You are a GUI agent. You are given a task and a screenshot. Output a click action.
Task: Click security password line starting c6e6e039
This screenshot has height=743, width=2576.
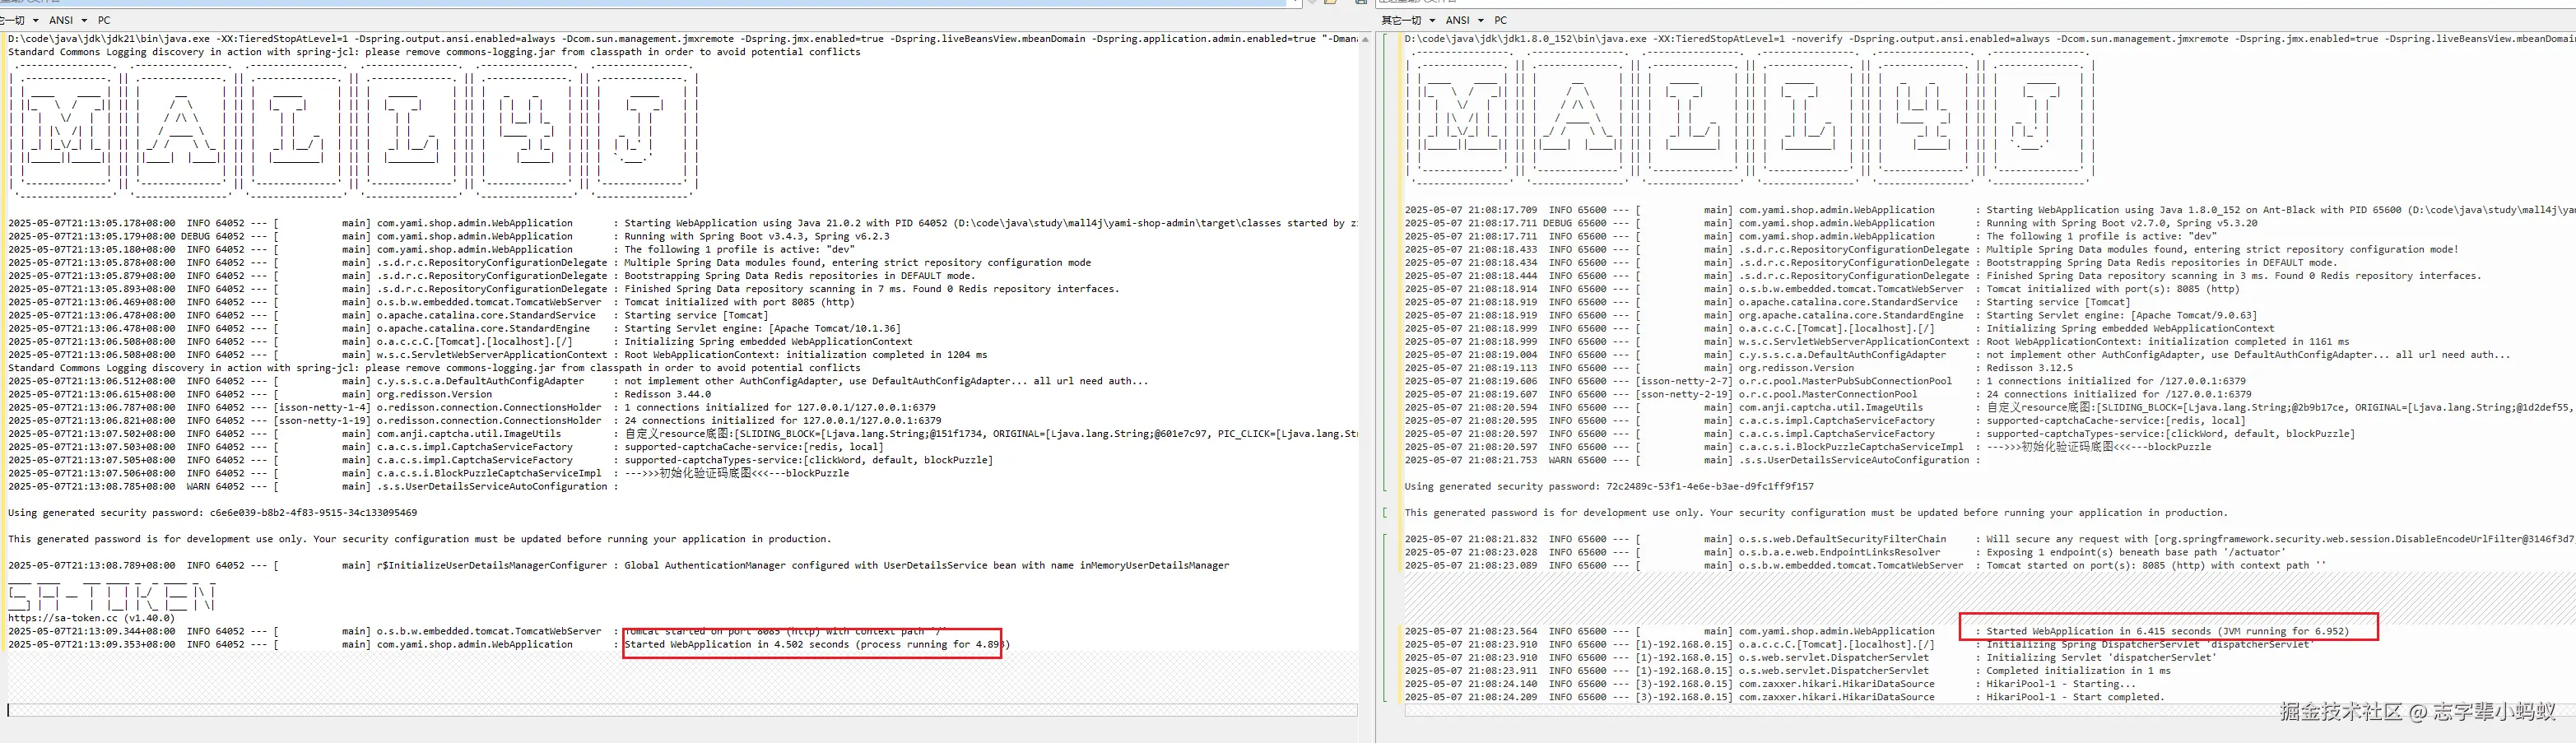pyautogui.click(x=213, y=512)
